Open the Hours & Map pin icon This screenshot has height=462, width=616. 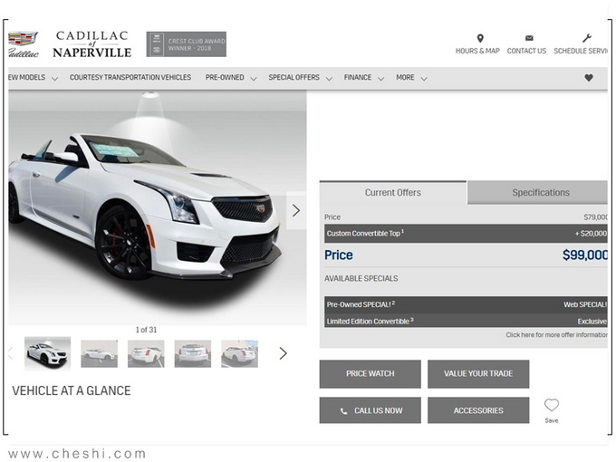[480, 38]
